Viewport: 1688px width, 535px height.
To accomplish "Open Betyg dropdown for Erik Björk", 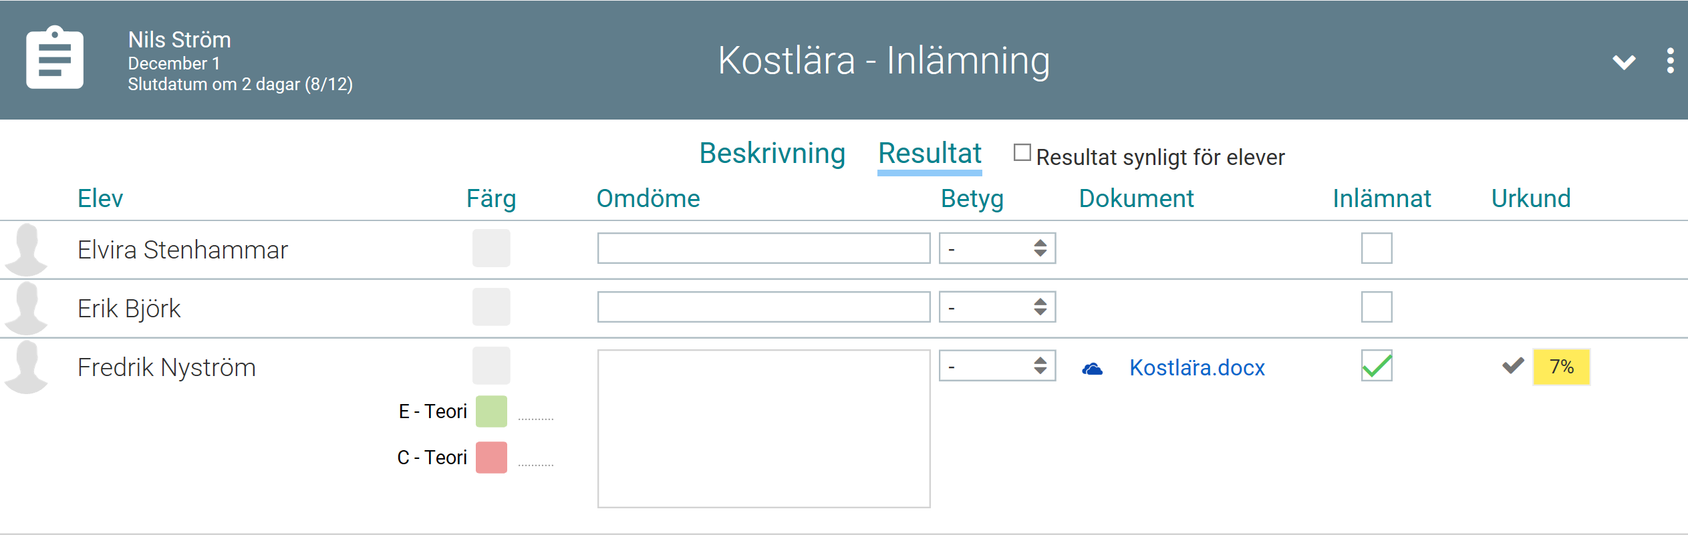I will pos(996,307).
